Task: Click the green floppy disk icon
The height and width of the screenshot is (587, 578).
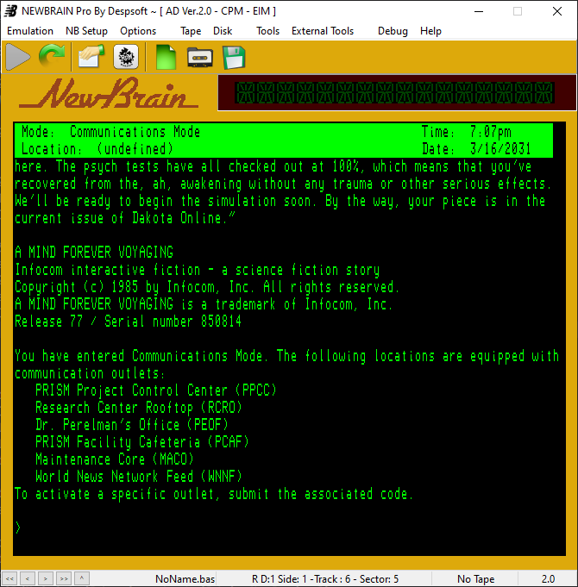Action: (234, 57)
